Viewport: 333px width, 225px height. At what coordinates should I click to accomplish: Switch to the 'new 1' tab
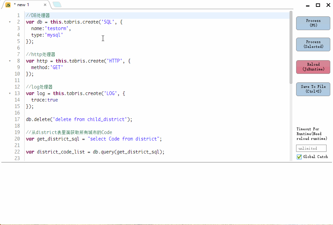(x=23, y=5)
